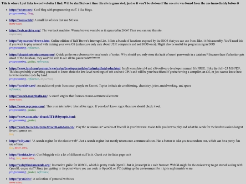Open the prsnl.site link
Viewport: 246px width, 184px height.
click(x=20, y=179)
